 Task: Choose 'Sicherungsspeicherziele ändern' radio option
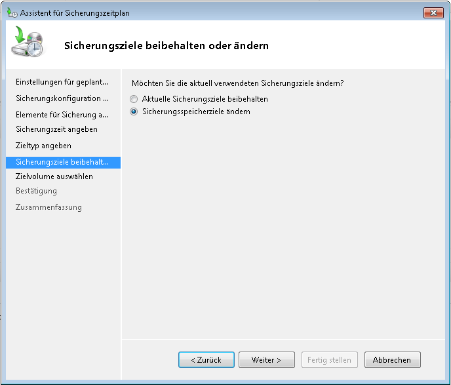pos(134,112)
